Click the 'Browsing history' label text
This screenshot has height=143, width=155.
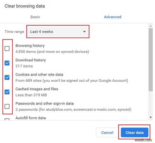click(30, 46)
